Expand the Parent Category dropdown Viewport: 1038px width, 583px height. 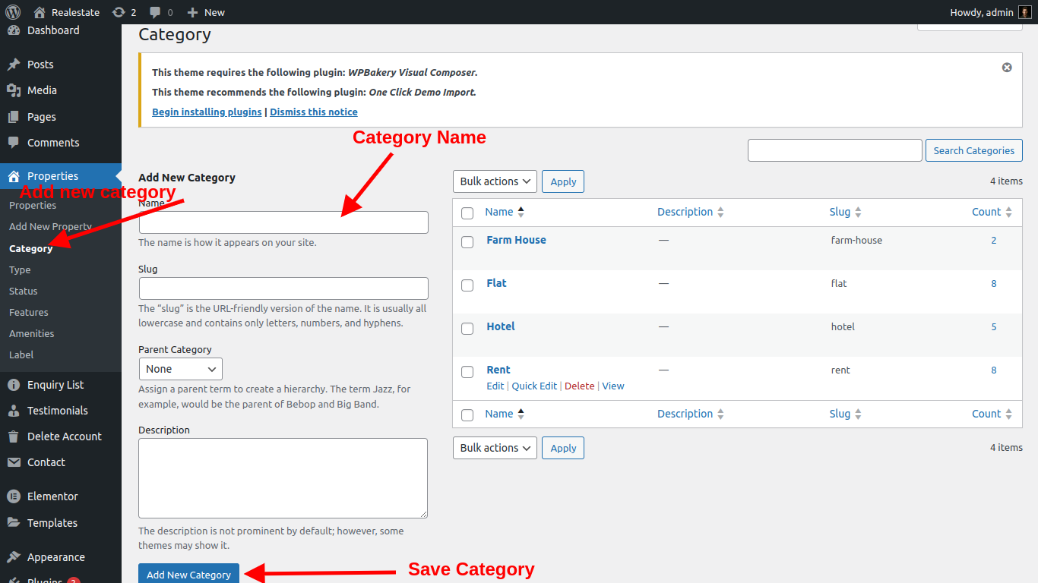[180, 369]
